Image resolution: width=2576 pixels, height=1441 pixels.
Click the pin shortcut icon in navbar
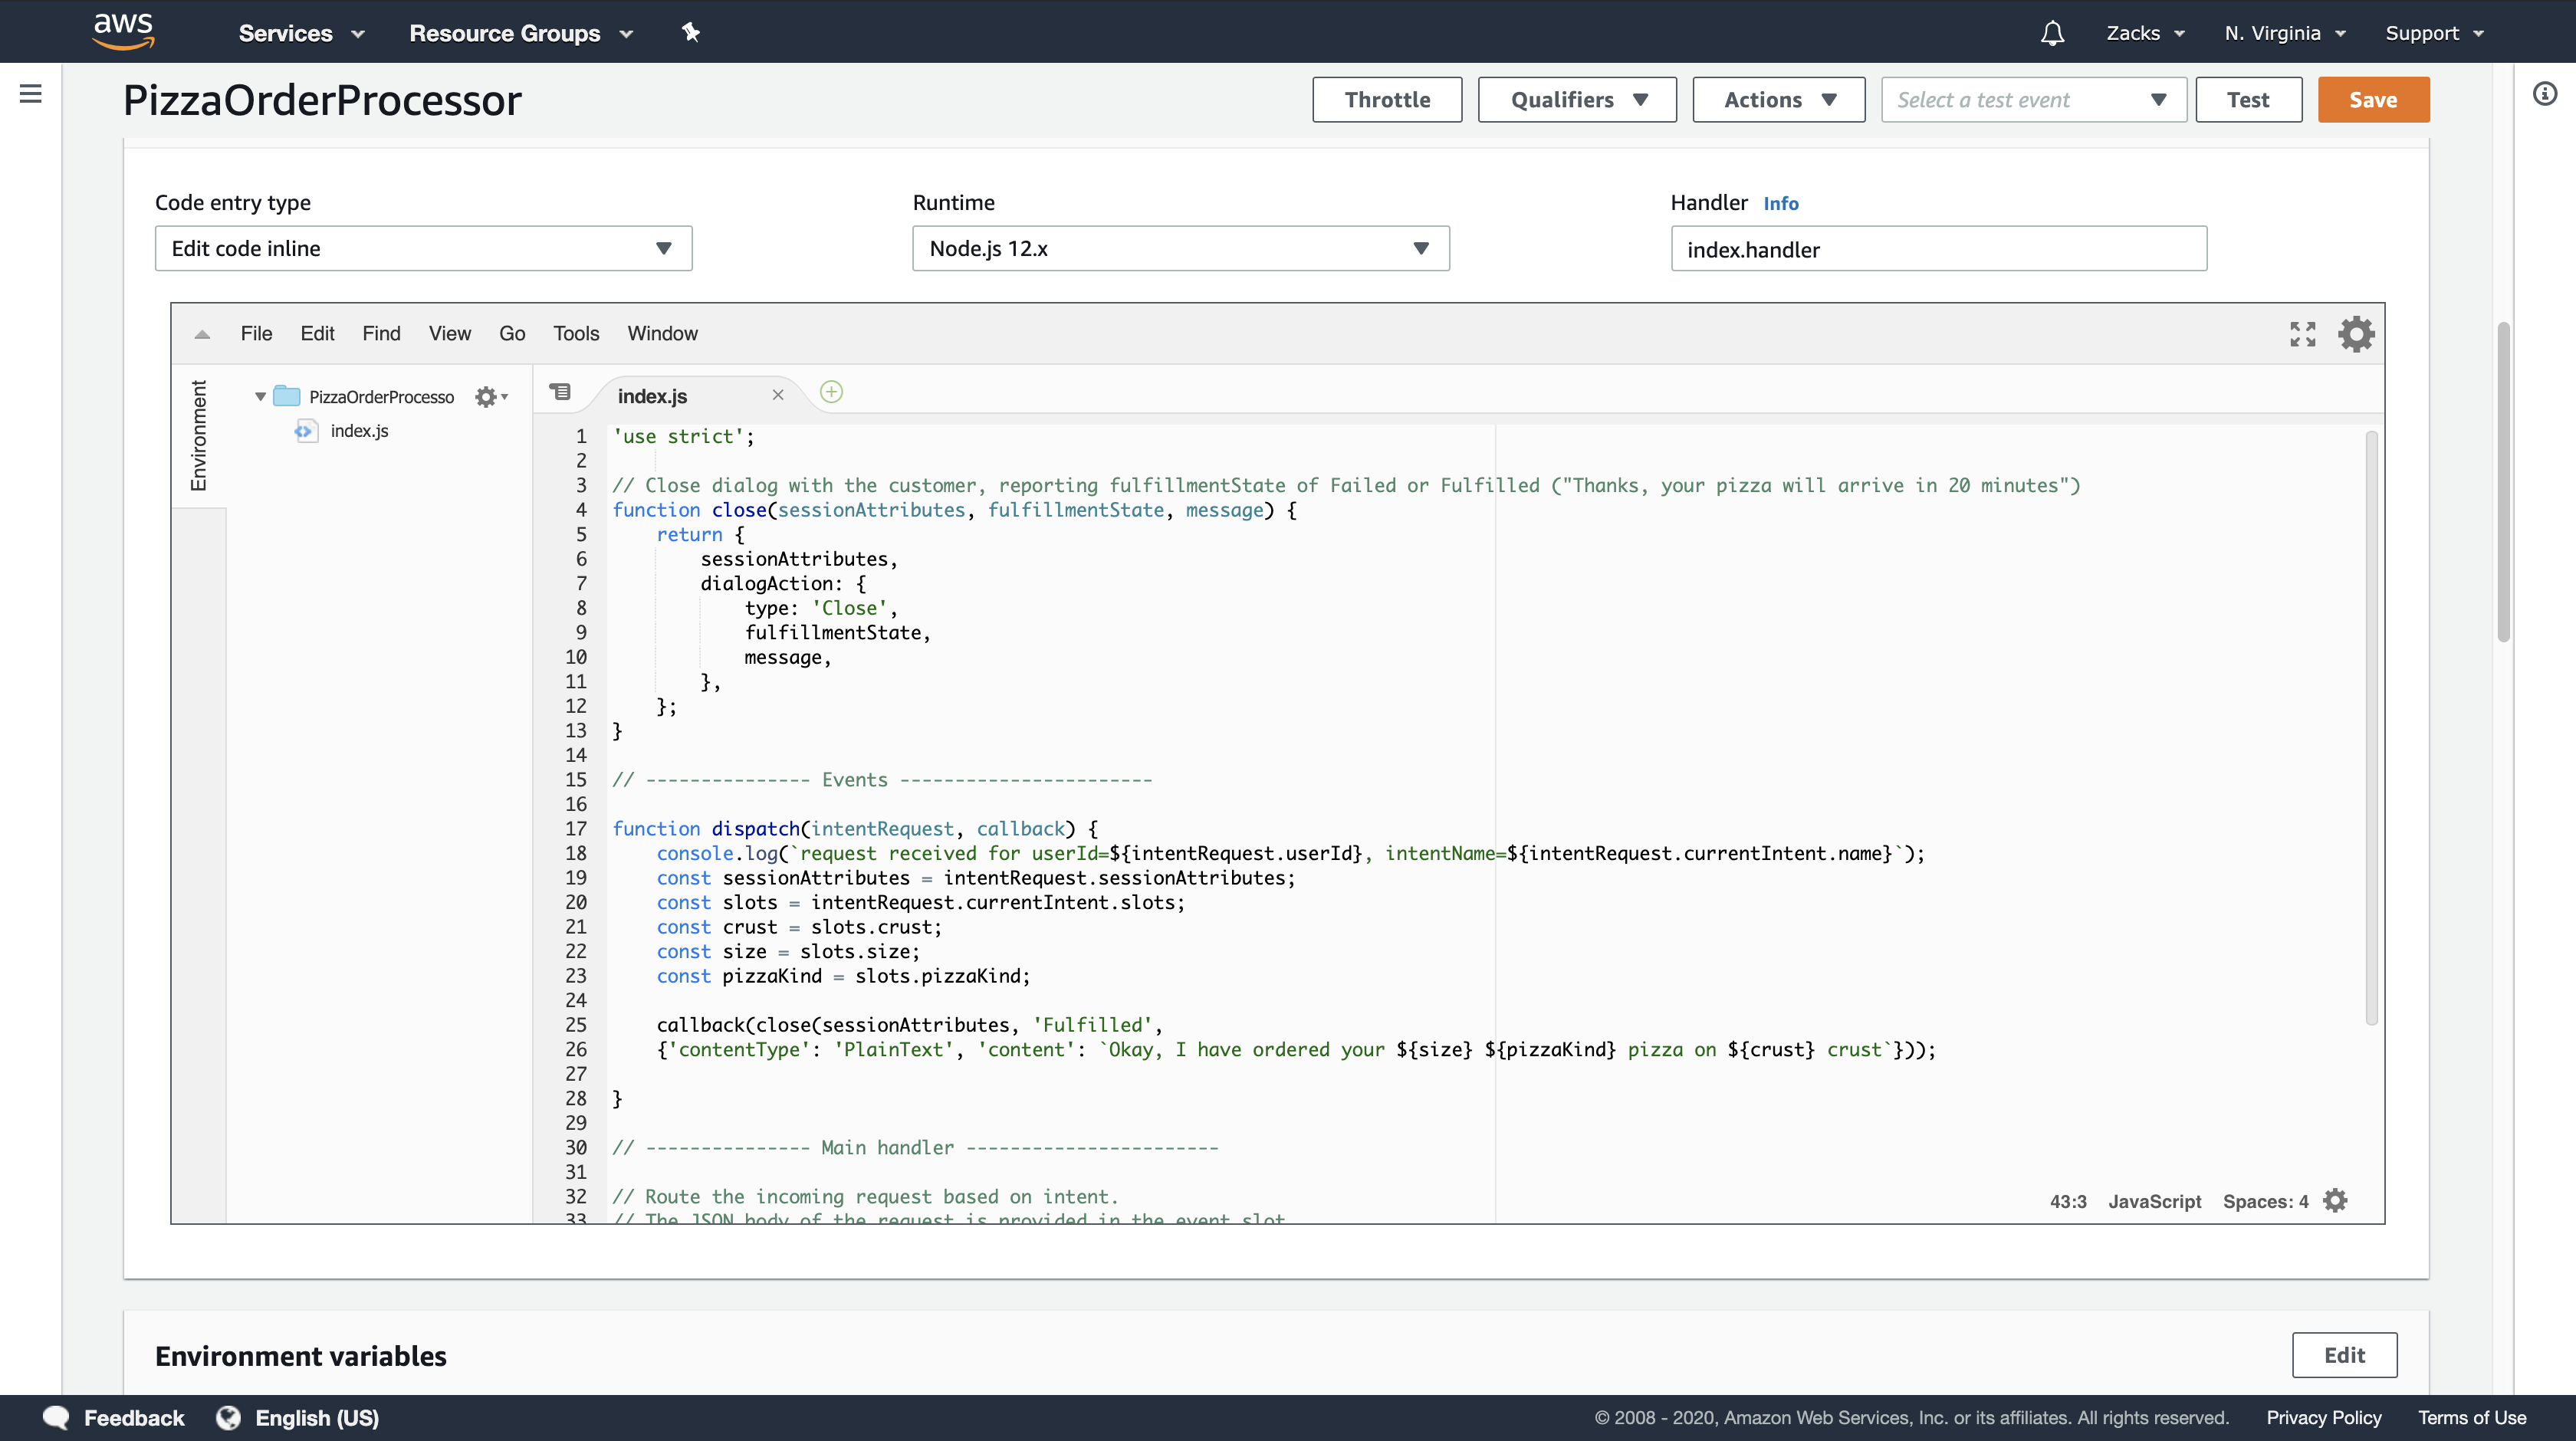[x=690, y=33]
